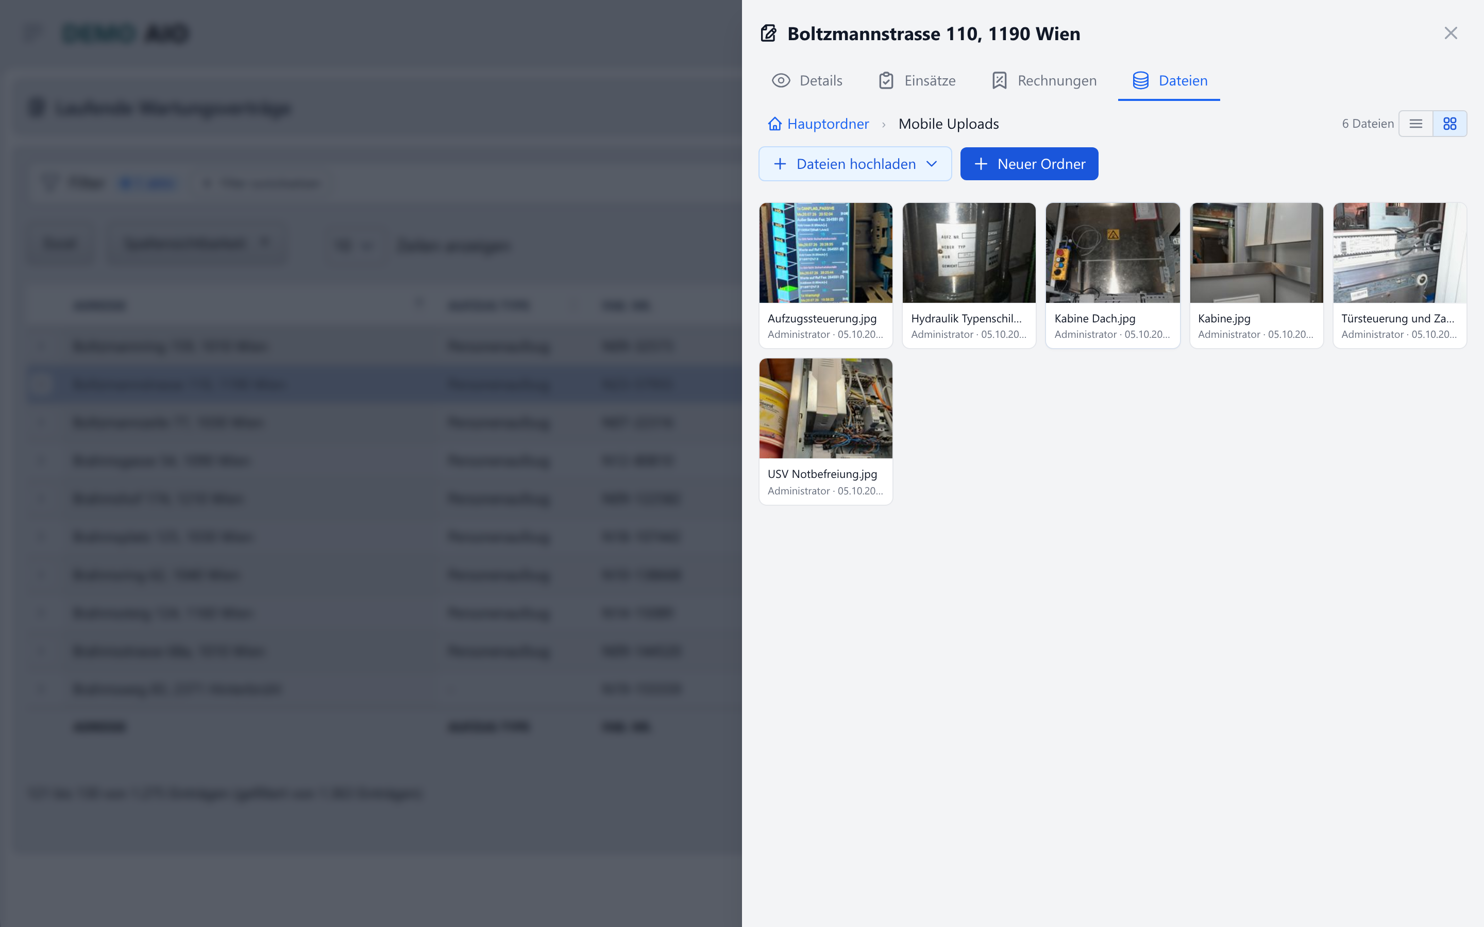
Task: Click the file name USV Notbefreiung.jpg
Action: [822, 474]
